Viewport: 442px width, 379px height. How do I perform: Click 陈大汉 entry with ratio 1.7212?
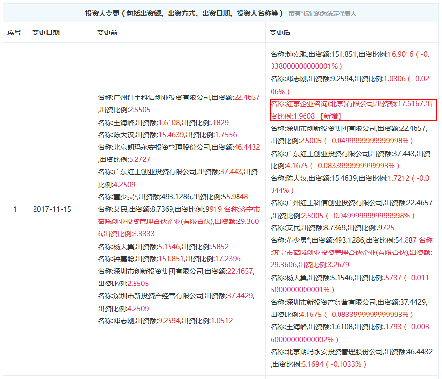click(x=350, y=184)
